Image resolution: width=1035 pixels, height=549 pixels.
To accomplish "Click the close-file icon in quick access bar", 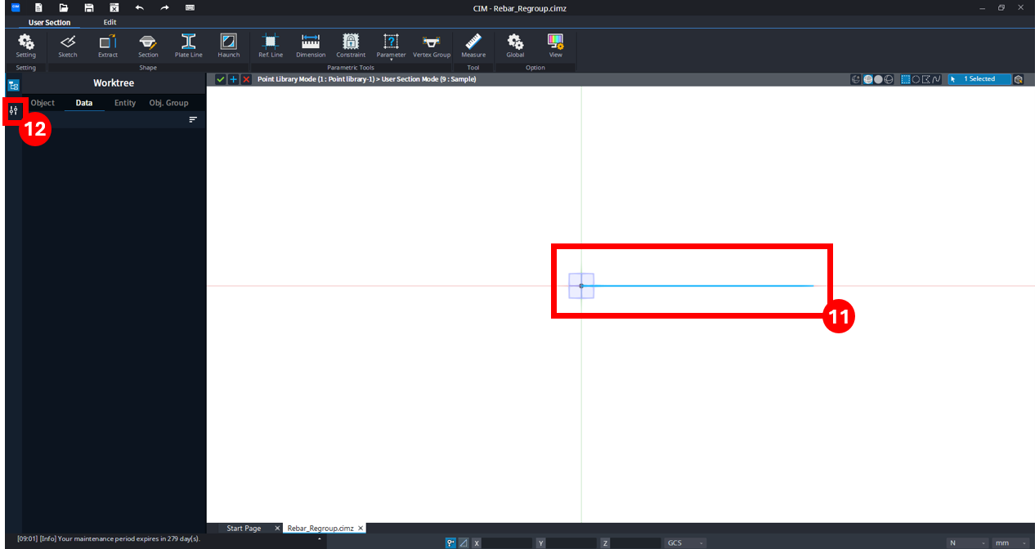I will 114,7.
